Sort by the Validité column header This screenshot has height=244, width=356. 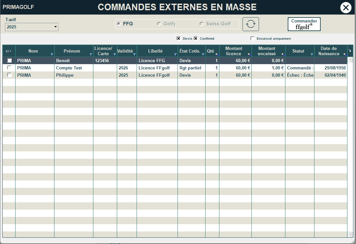tap(125, 51)
